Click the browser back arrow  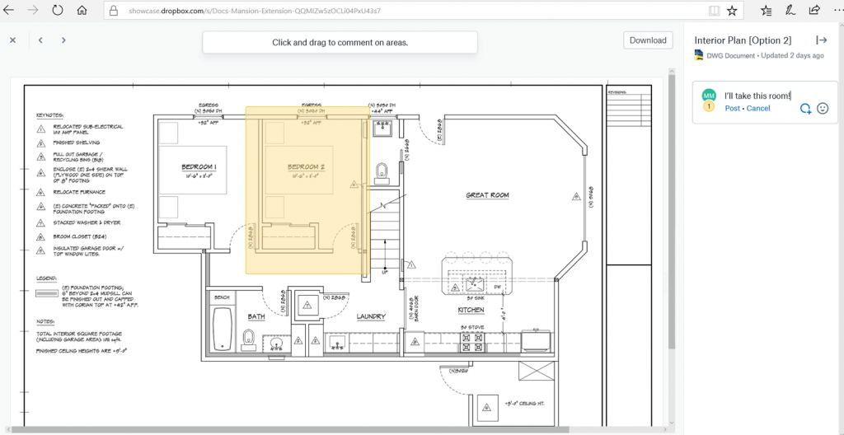point(9,11)
